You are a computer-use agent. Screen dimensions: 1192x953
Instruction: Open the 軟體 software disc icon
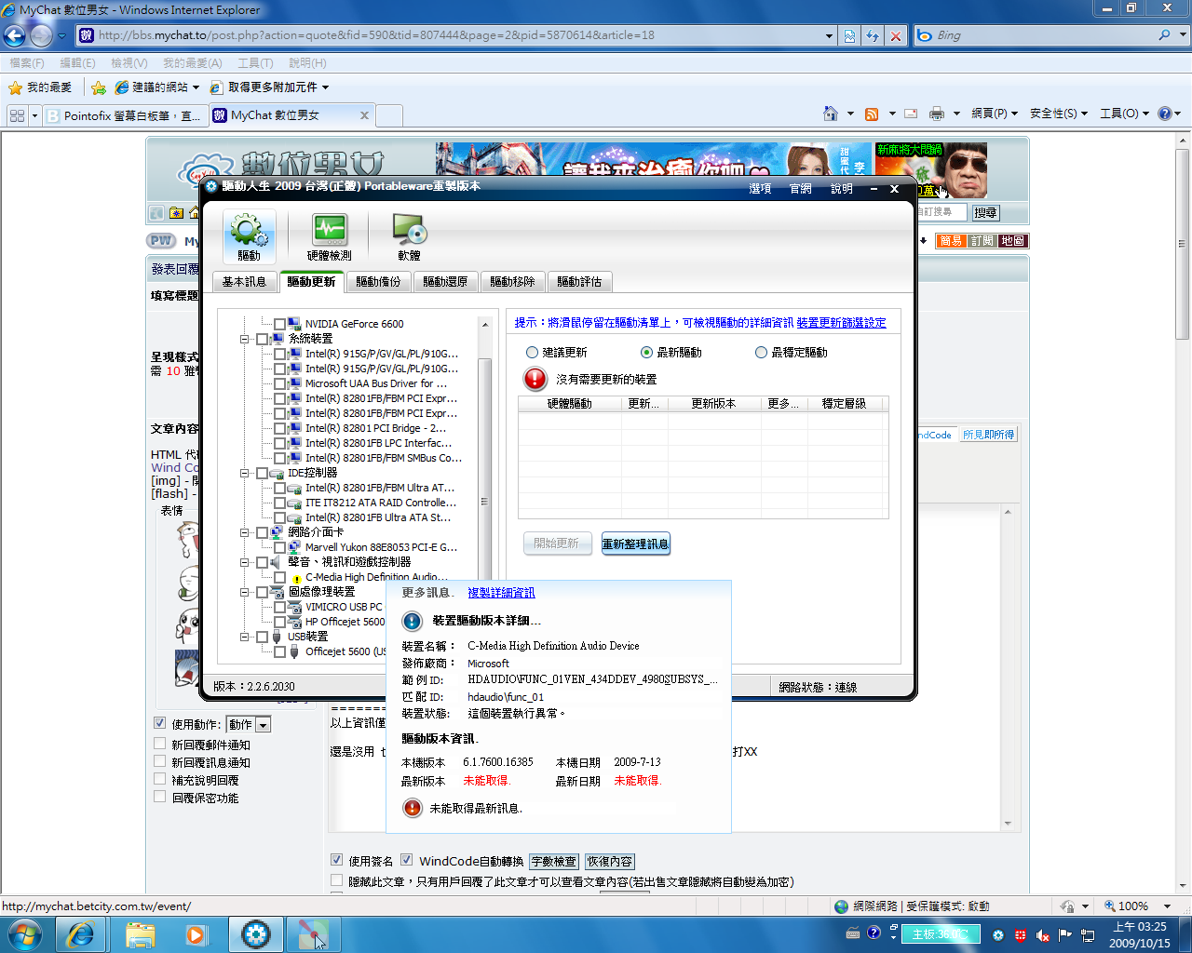[x=409, y=236]
